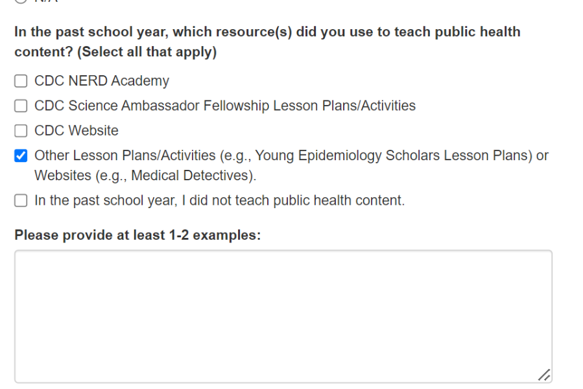Click the question heading about public health resources
The image size is (583, 389).
pyautogui.click(x=267, y=32)
